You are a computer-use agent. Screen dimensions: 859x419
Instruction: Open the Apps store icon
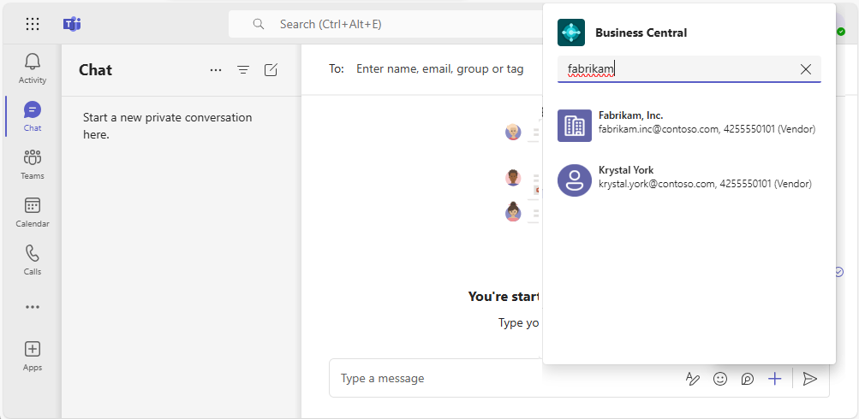33,356
